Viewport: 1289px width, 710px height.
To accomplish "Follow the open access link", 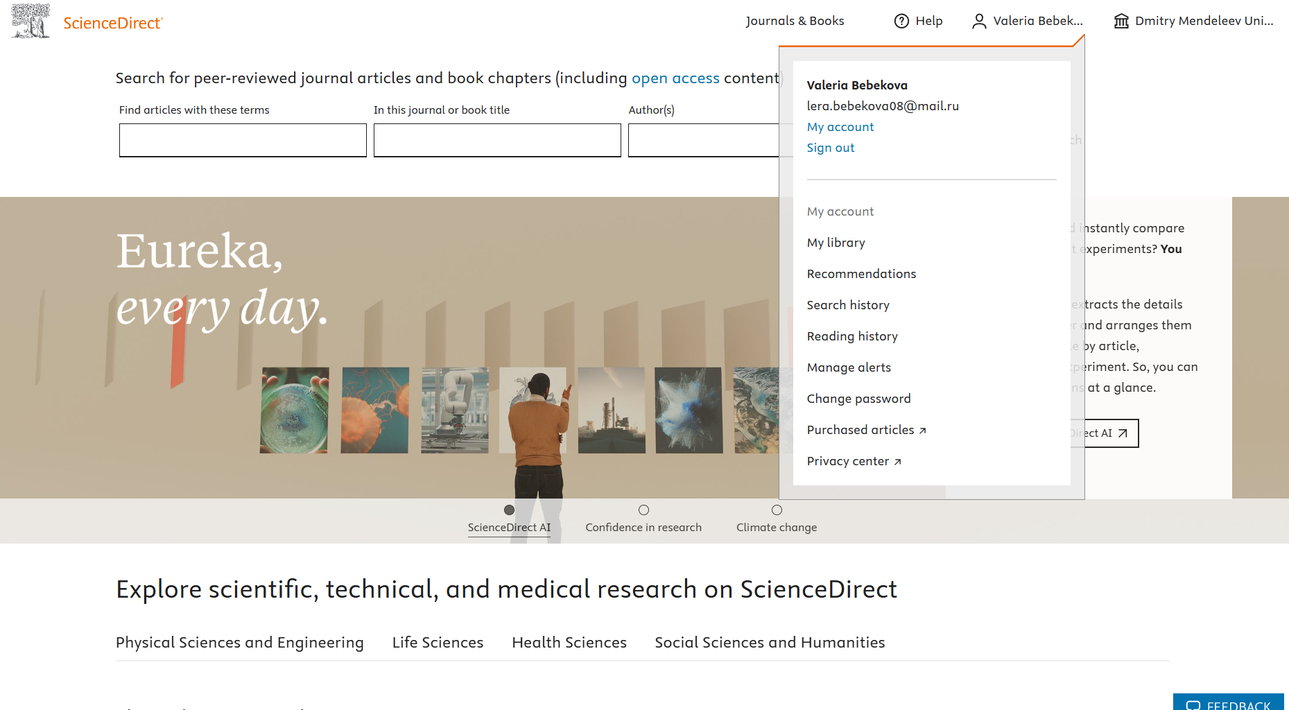I will pyautogui.click(x=675, y=78).
